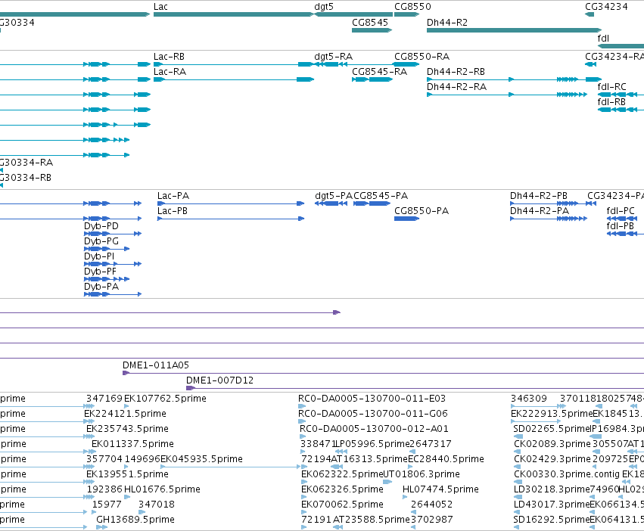The width and height of the screenshot is (644, 531).
Task: Select RC0-DA0005-130700-012-A01 entry
Action: pyautogui.click(x=374, y=429)
